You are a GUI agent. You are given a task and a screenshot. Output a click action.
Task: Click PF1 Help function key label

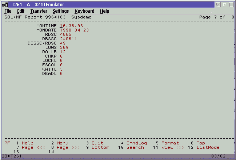tap(28, 143)
